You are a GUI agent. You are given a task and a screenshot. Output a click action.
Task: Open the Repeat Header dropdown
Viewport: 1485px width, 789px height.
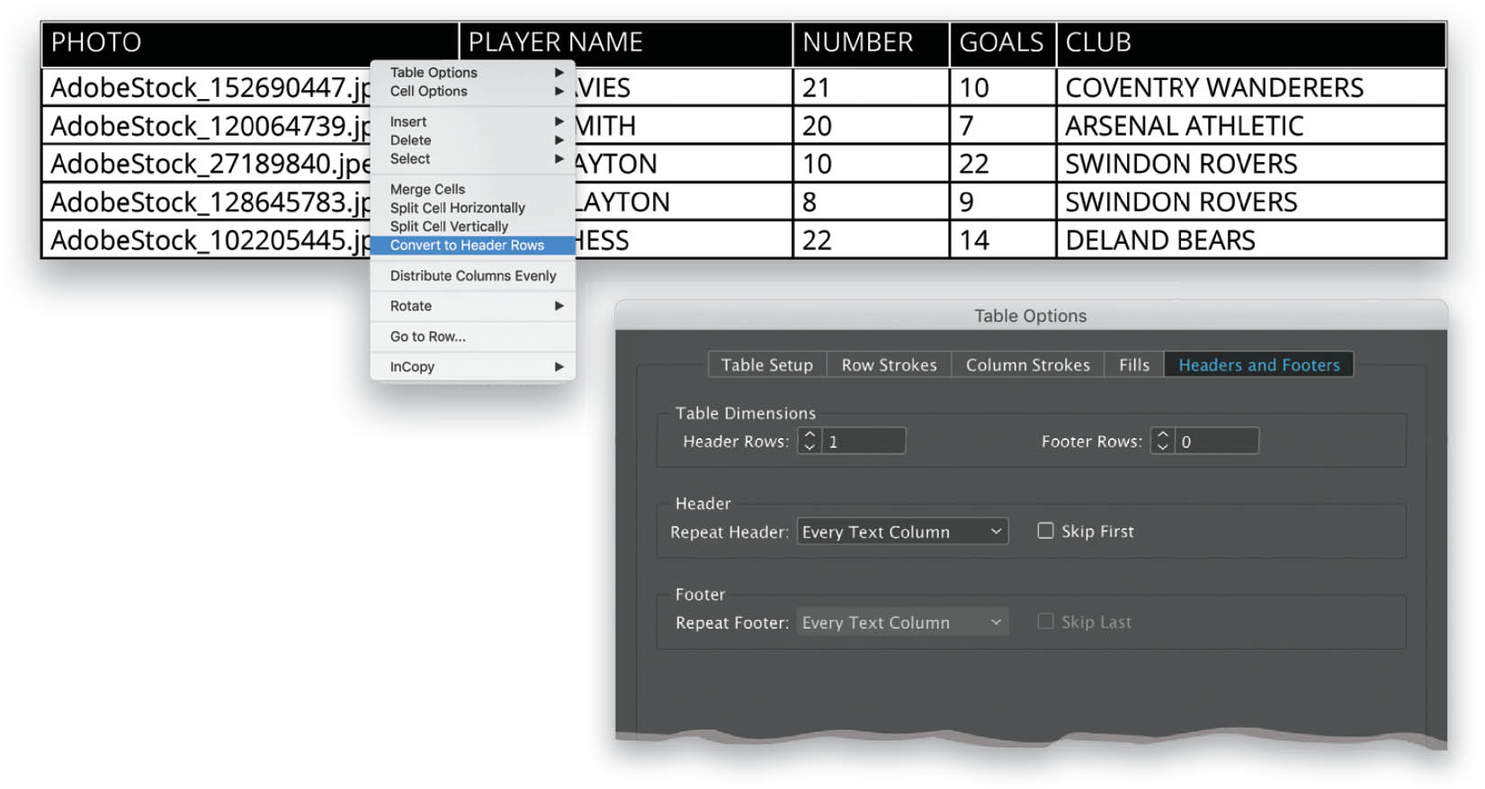pyautogui.click(x=902, y=532)
